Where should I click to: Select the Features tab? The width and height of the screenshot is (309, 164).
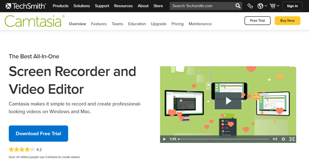click(x=99, y=24)
